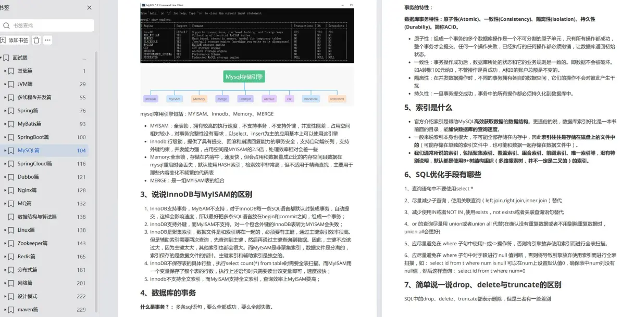
Task: Select the 分布式篇 bookmark label
Action: (x=27, y=270)
